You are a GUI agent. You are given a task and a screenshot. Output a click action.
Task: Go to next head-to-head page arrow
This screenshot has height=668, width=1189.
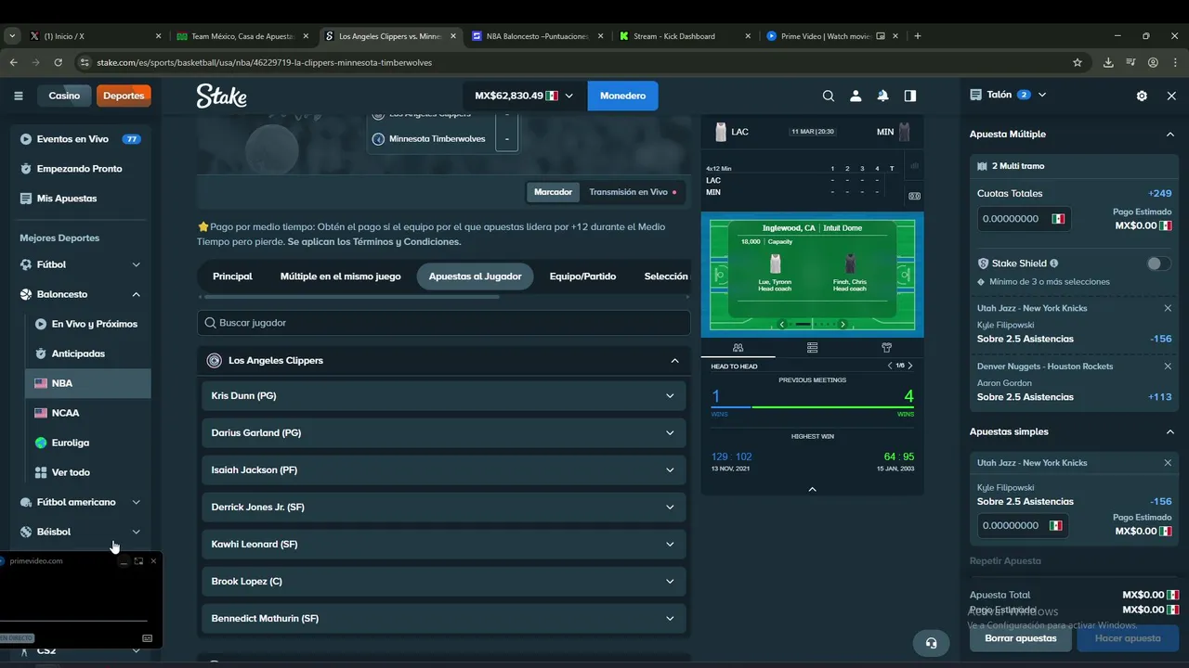point(910,366)
